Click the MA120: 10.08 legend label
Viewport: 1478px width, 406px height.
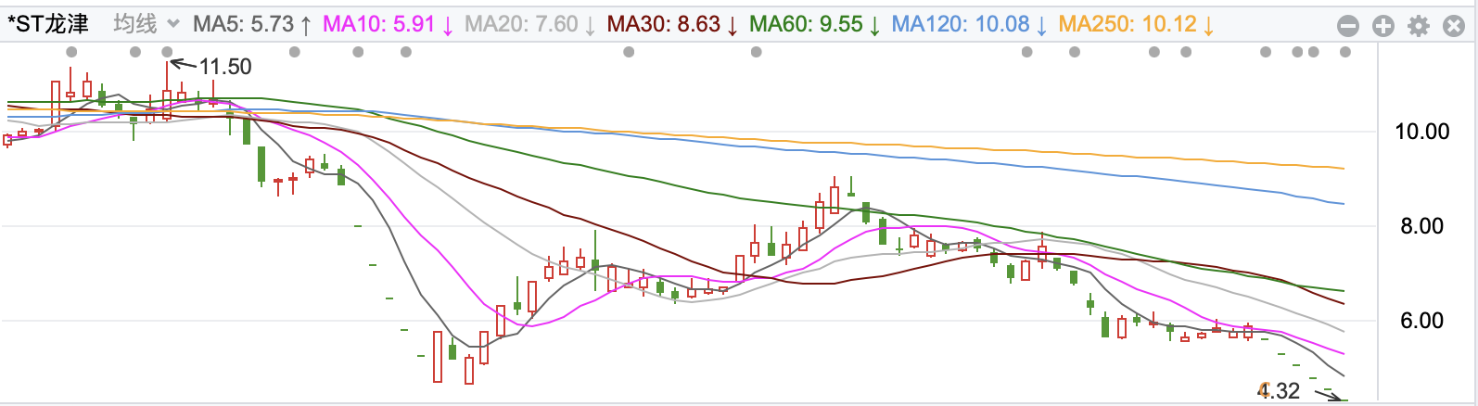point(969,24)
